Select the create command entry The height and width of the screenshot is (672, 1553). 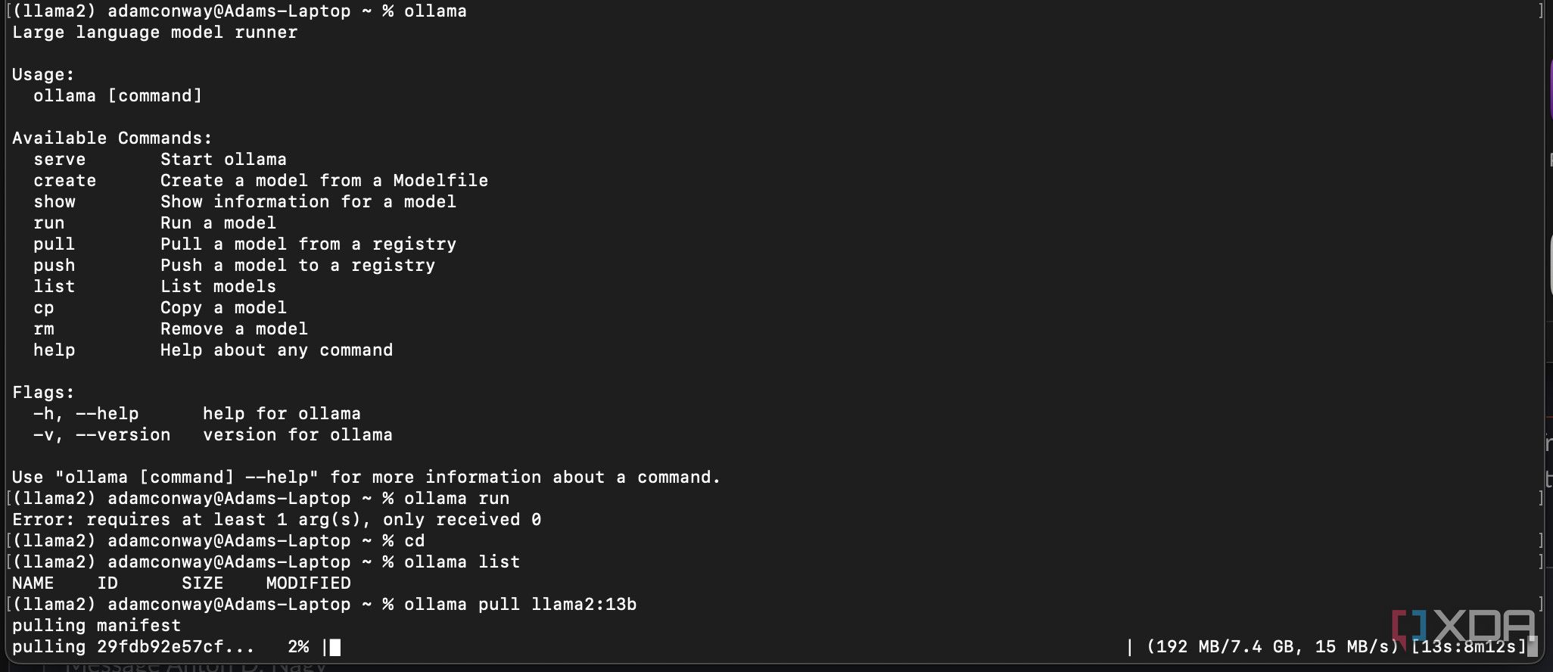click(64, 181)
